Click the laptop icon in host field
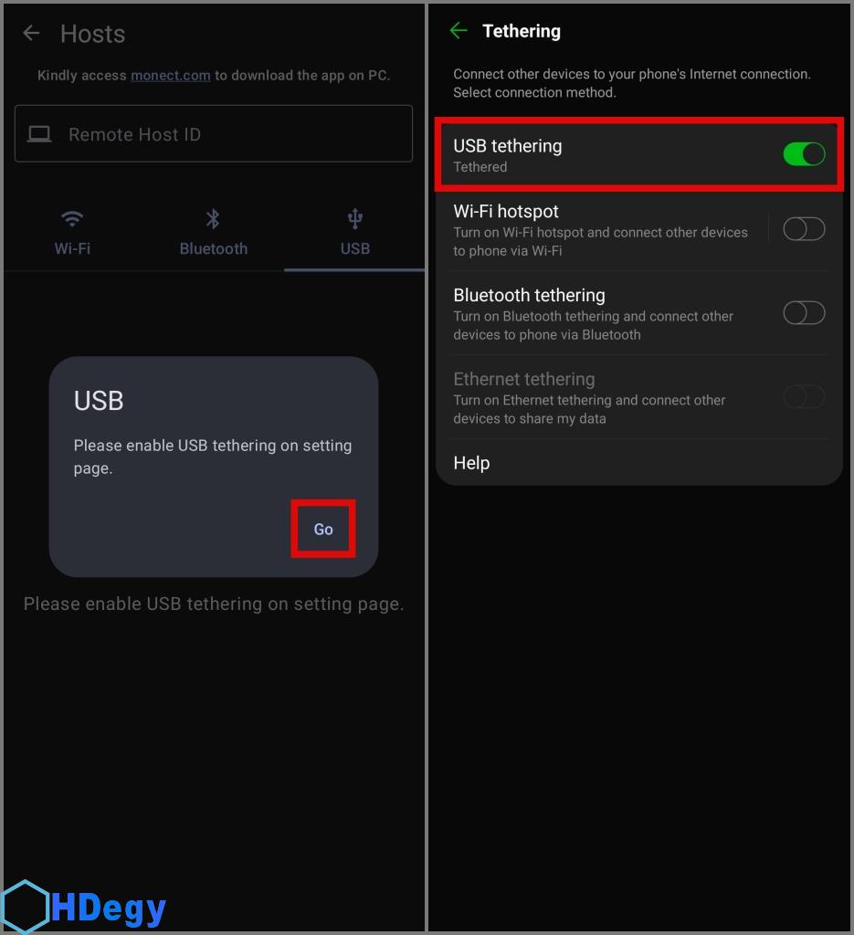854x935 pixels. [x=39, y=134]
